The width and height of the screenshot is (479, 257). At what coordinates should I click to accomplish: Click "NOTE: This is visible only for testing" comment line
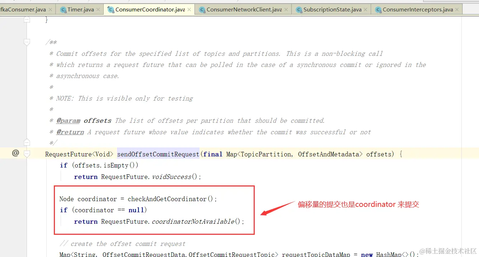(x=125, y=98)
